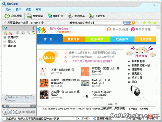Open the 设置 settings menu

tap(28, 9)
